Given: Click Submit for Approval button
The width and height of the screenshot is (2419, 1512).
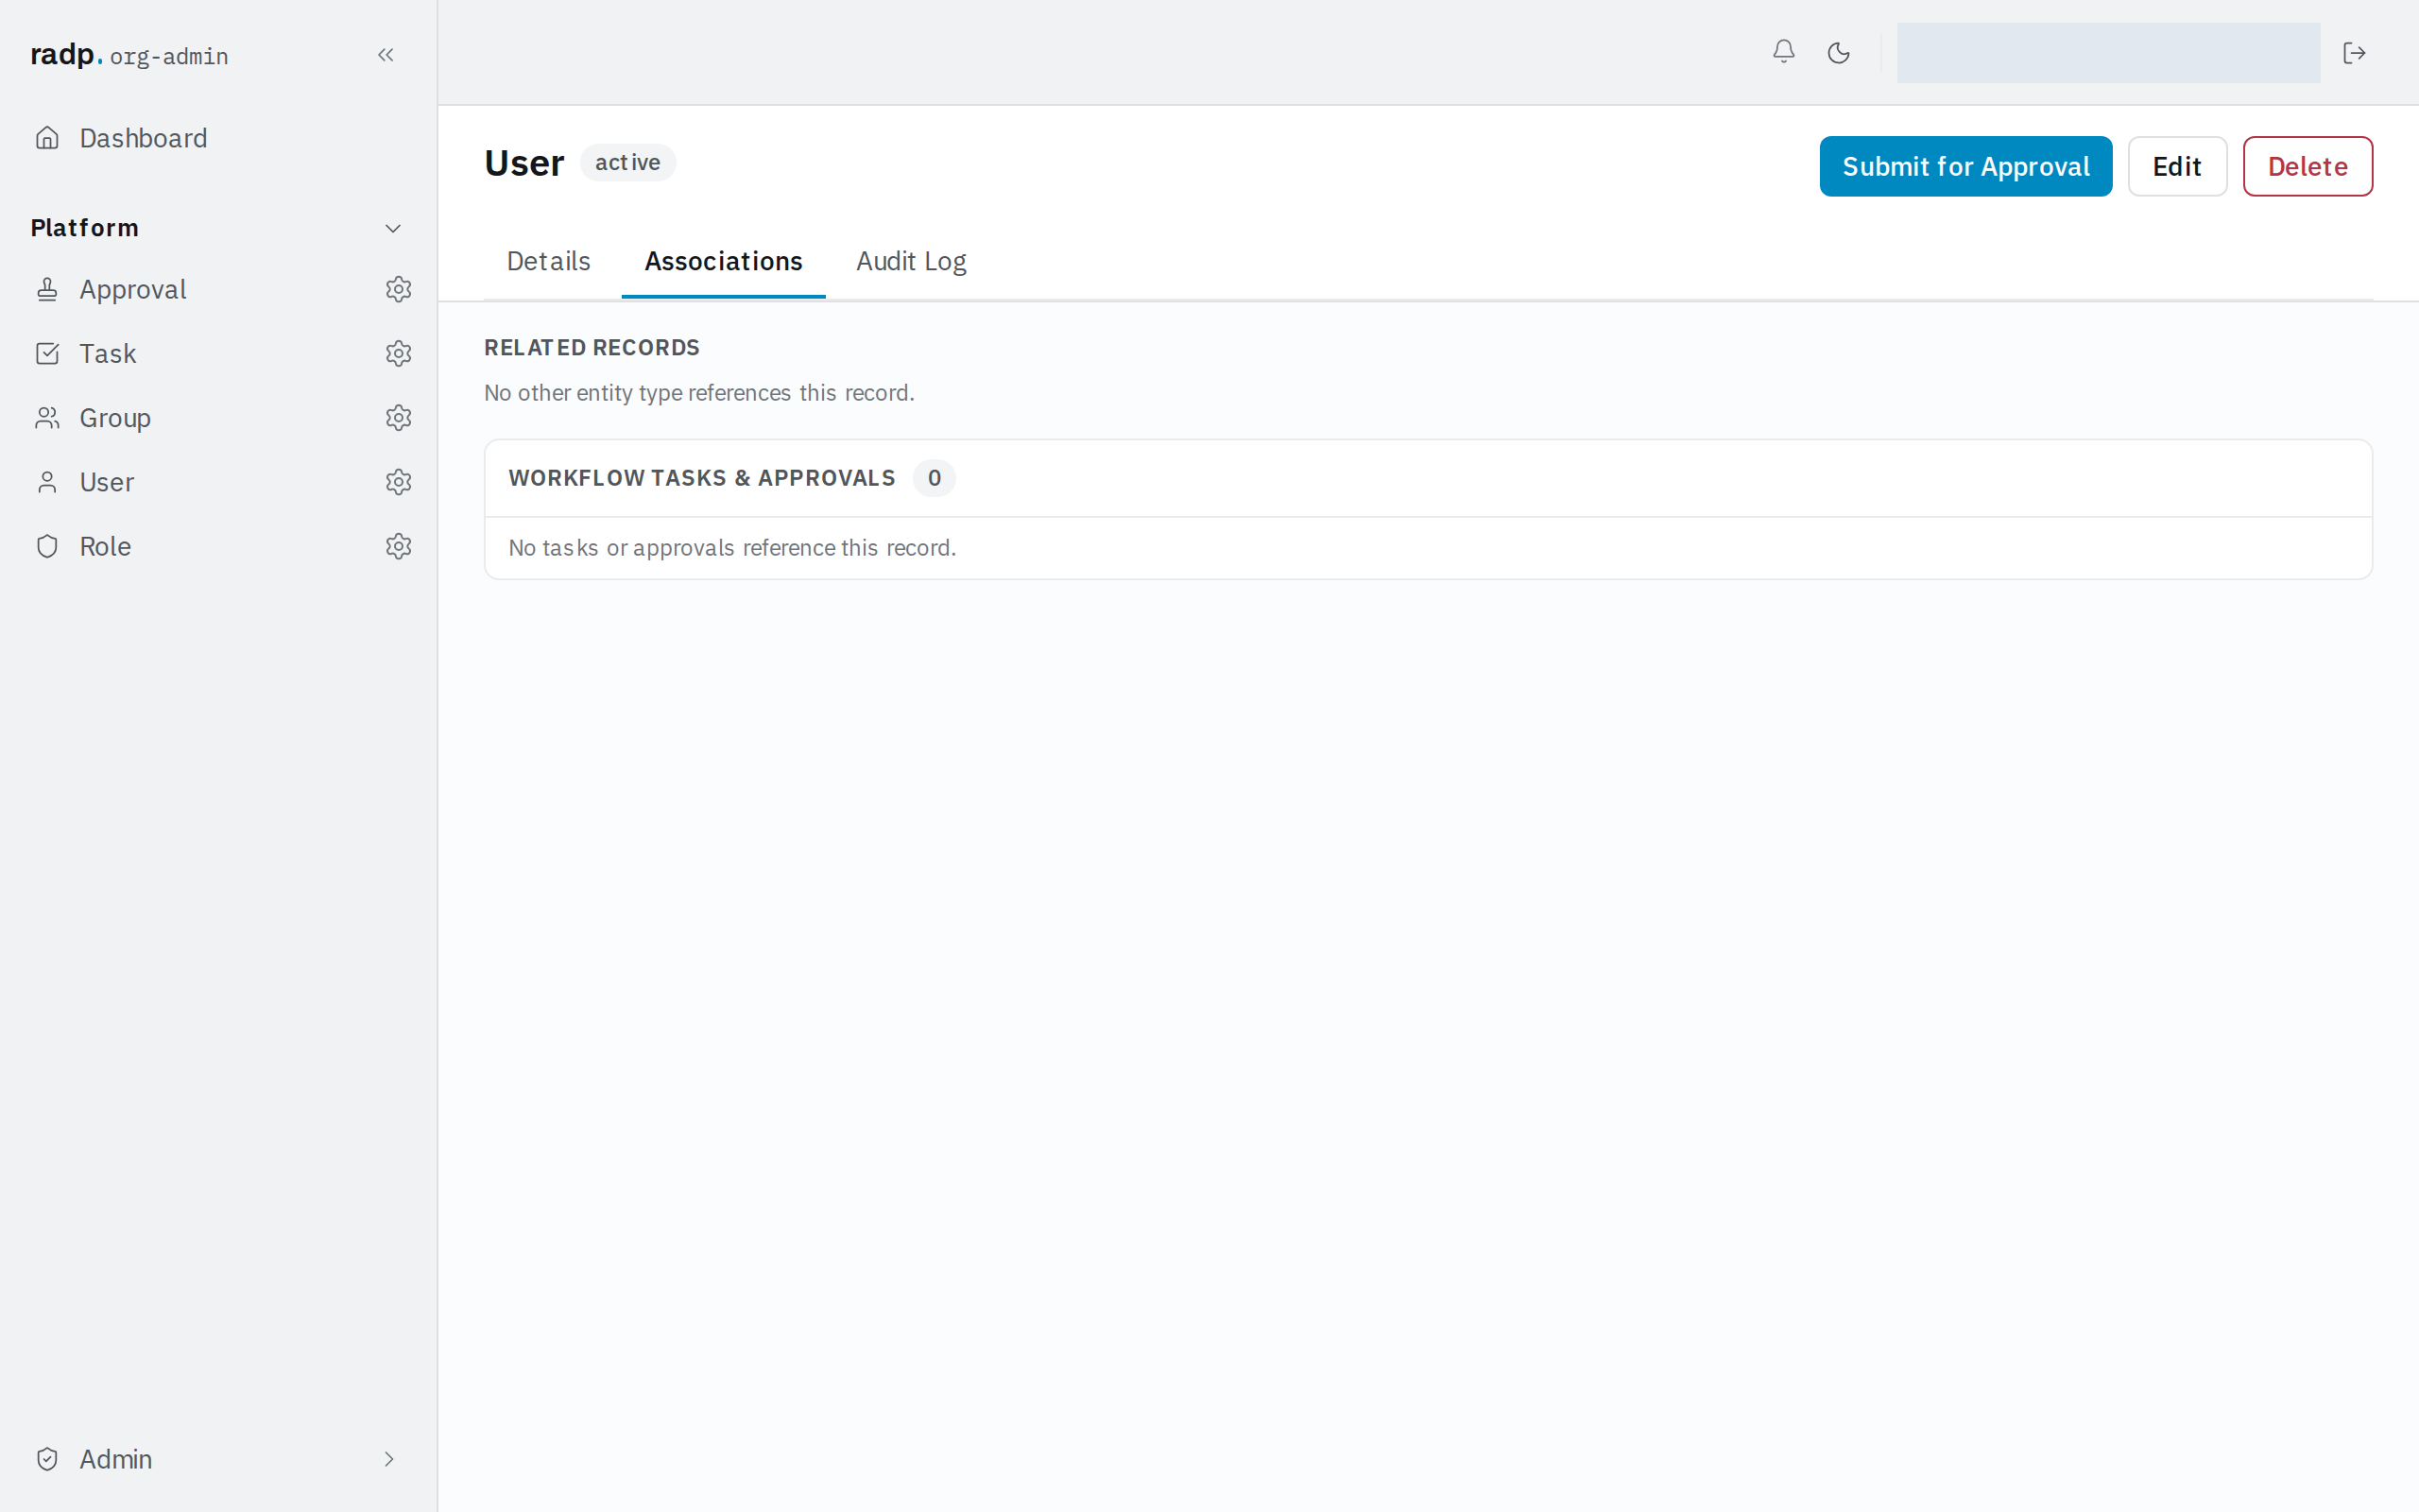Looking at the screenshot, I should tap(1965, 166).
